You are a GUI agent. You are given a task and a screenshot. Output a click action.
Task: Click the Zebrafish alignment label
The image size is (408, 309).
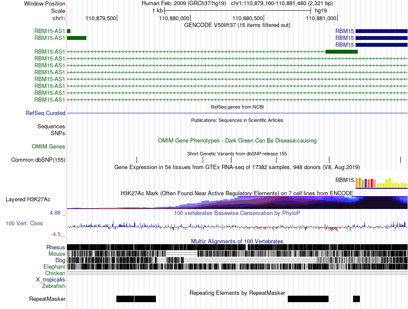[x=54, y=286]
